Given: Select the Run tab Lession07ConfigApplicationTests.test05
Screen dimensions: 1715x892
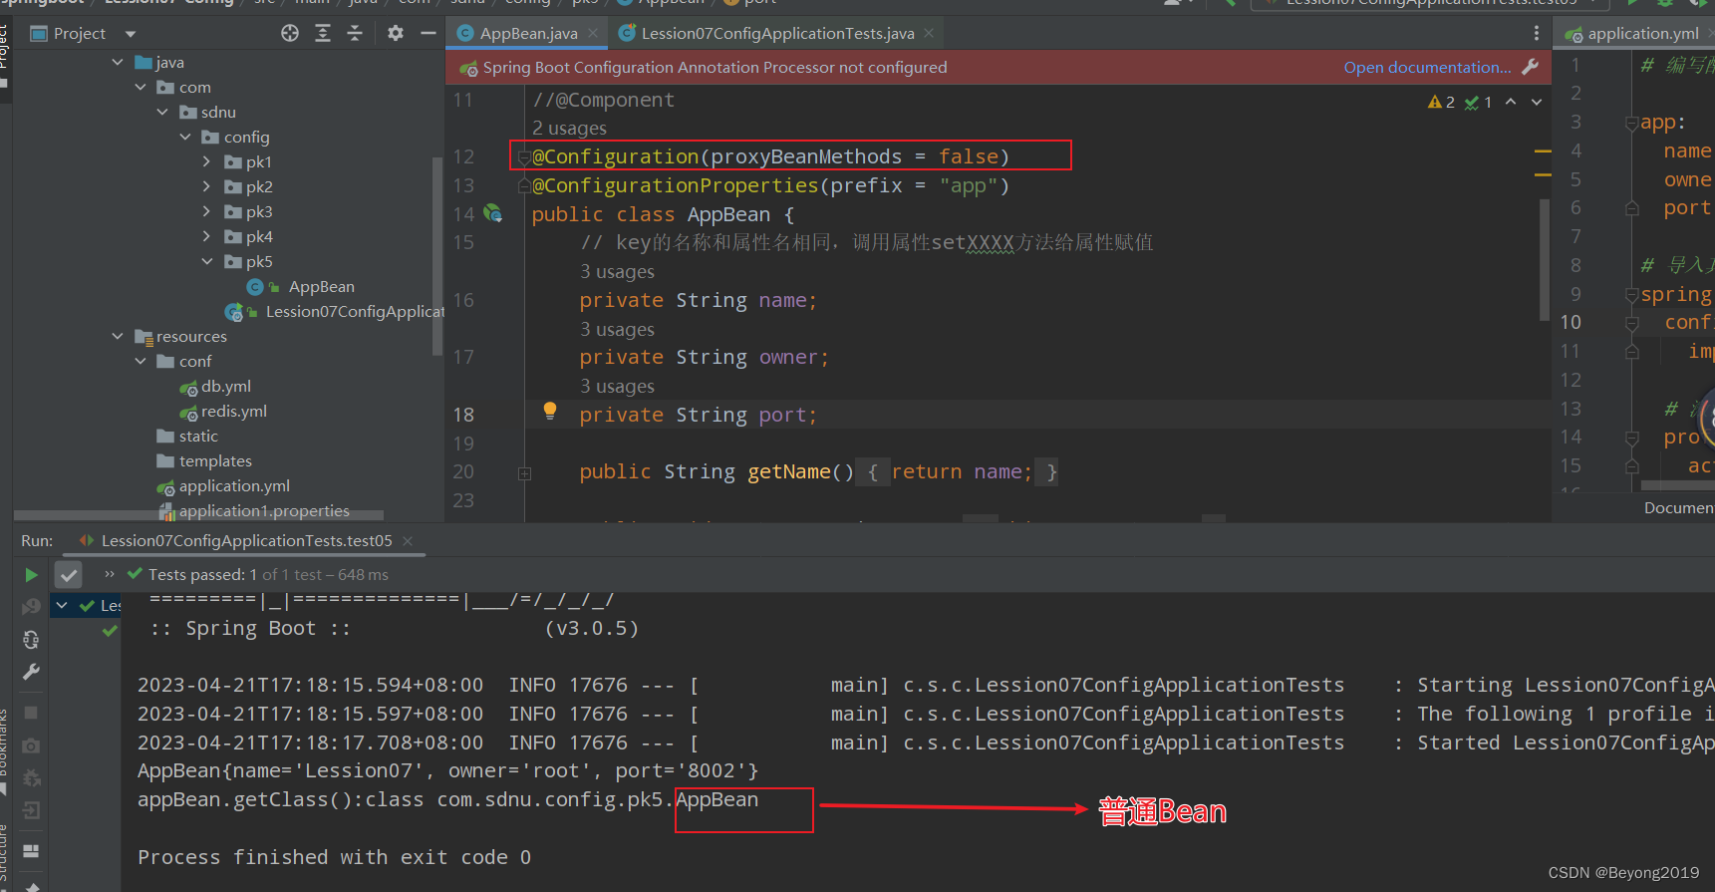Looking at the screenshot, I should (246, 540).
